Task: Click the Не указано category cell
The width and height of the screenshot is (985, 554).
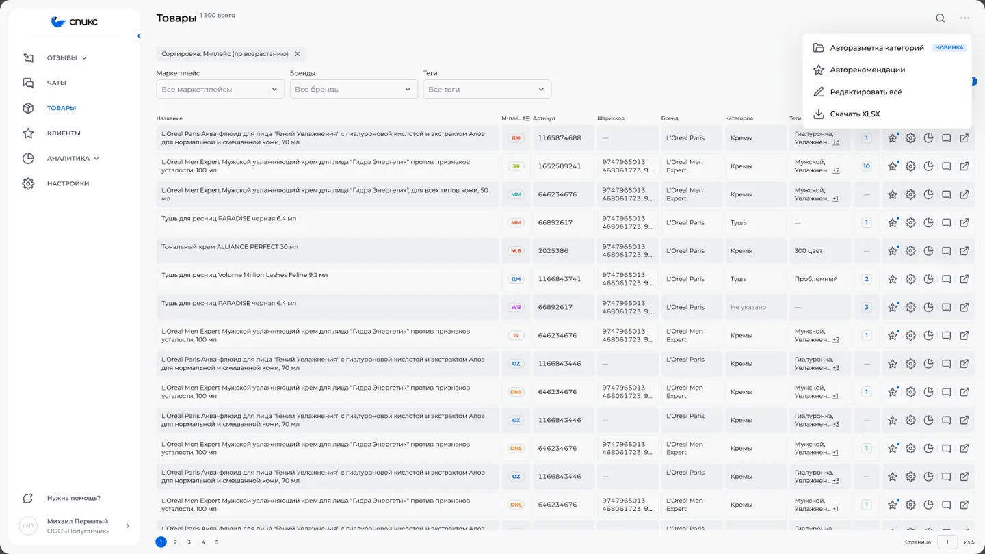Action: tap(755, 307)
